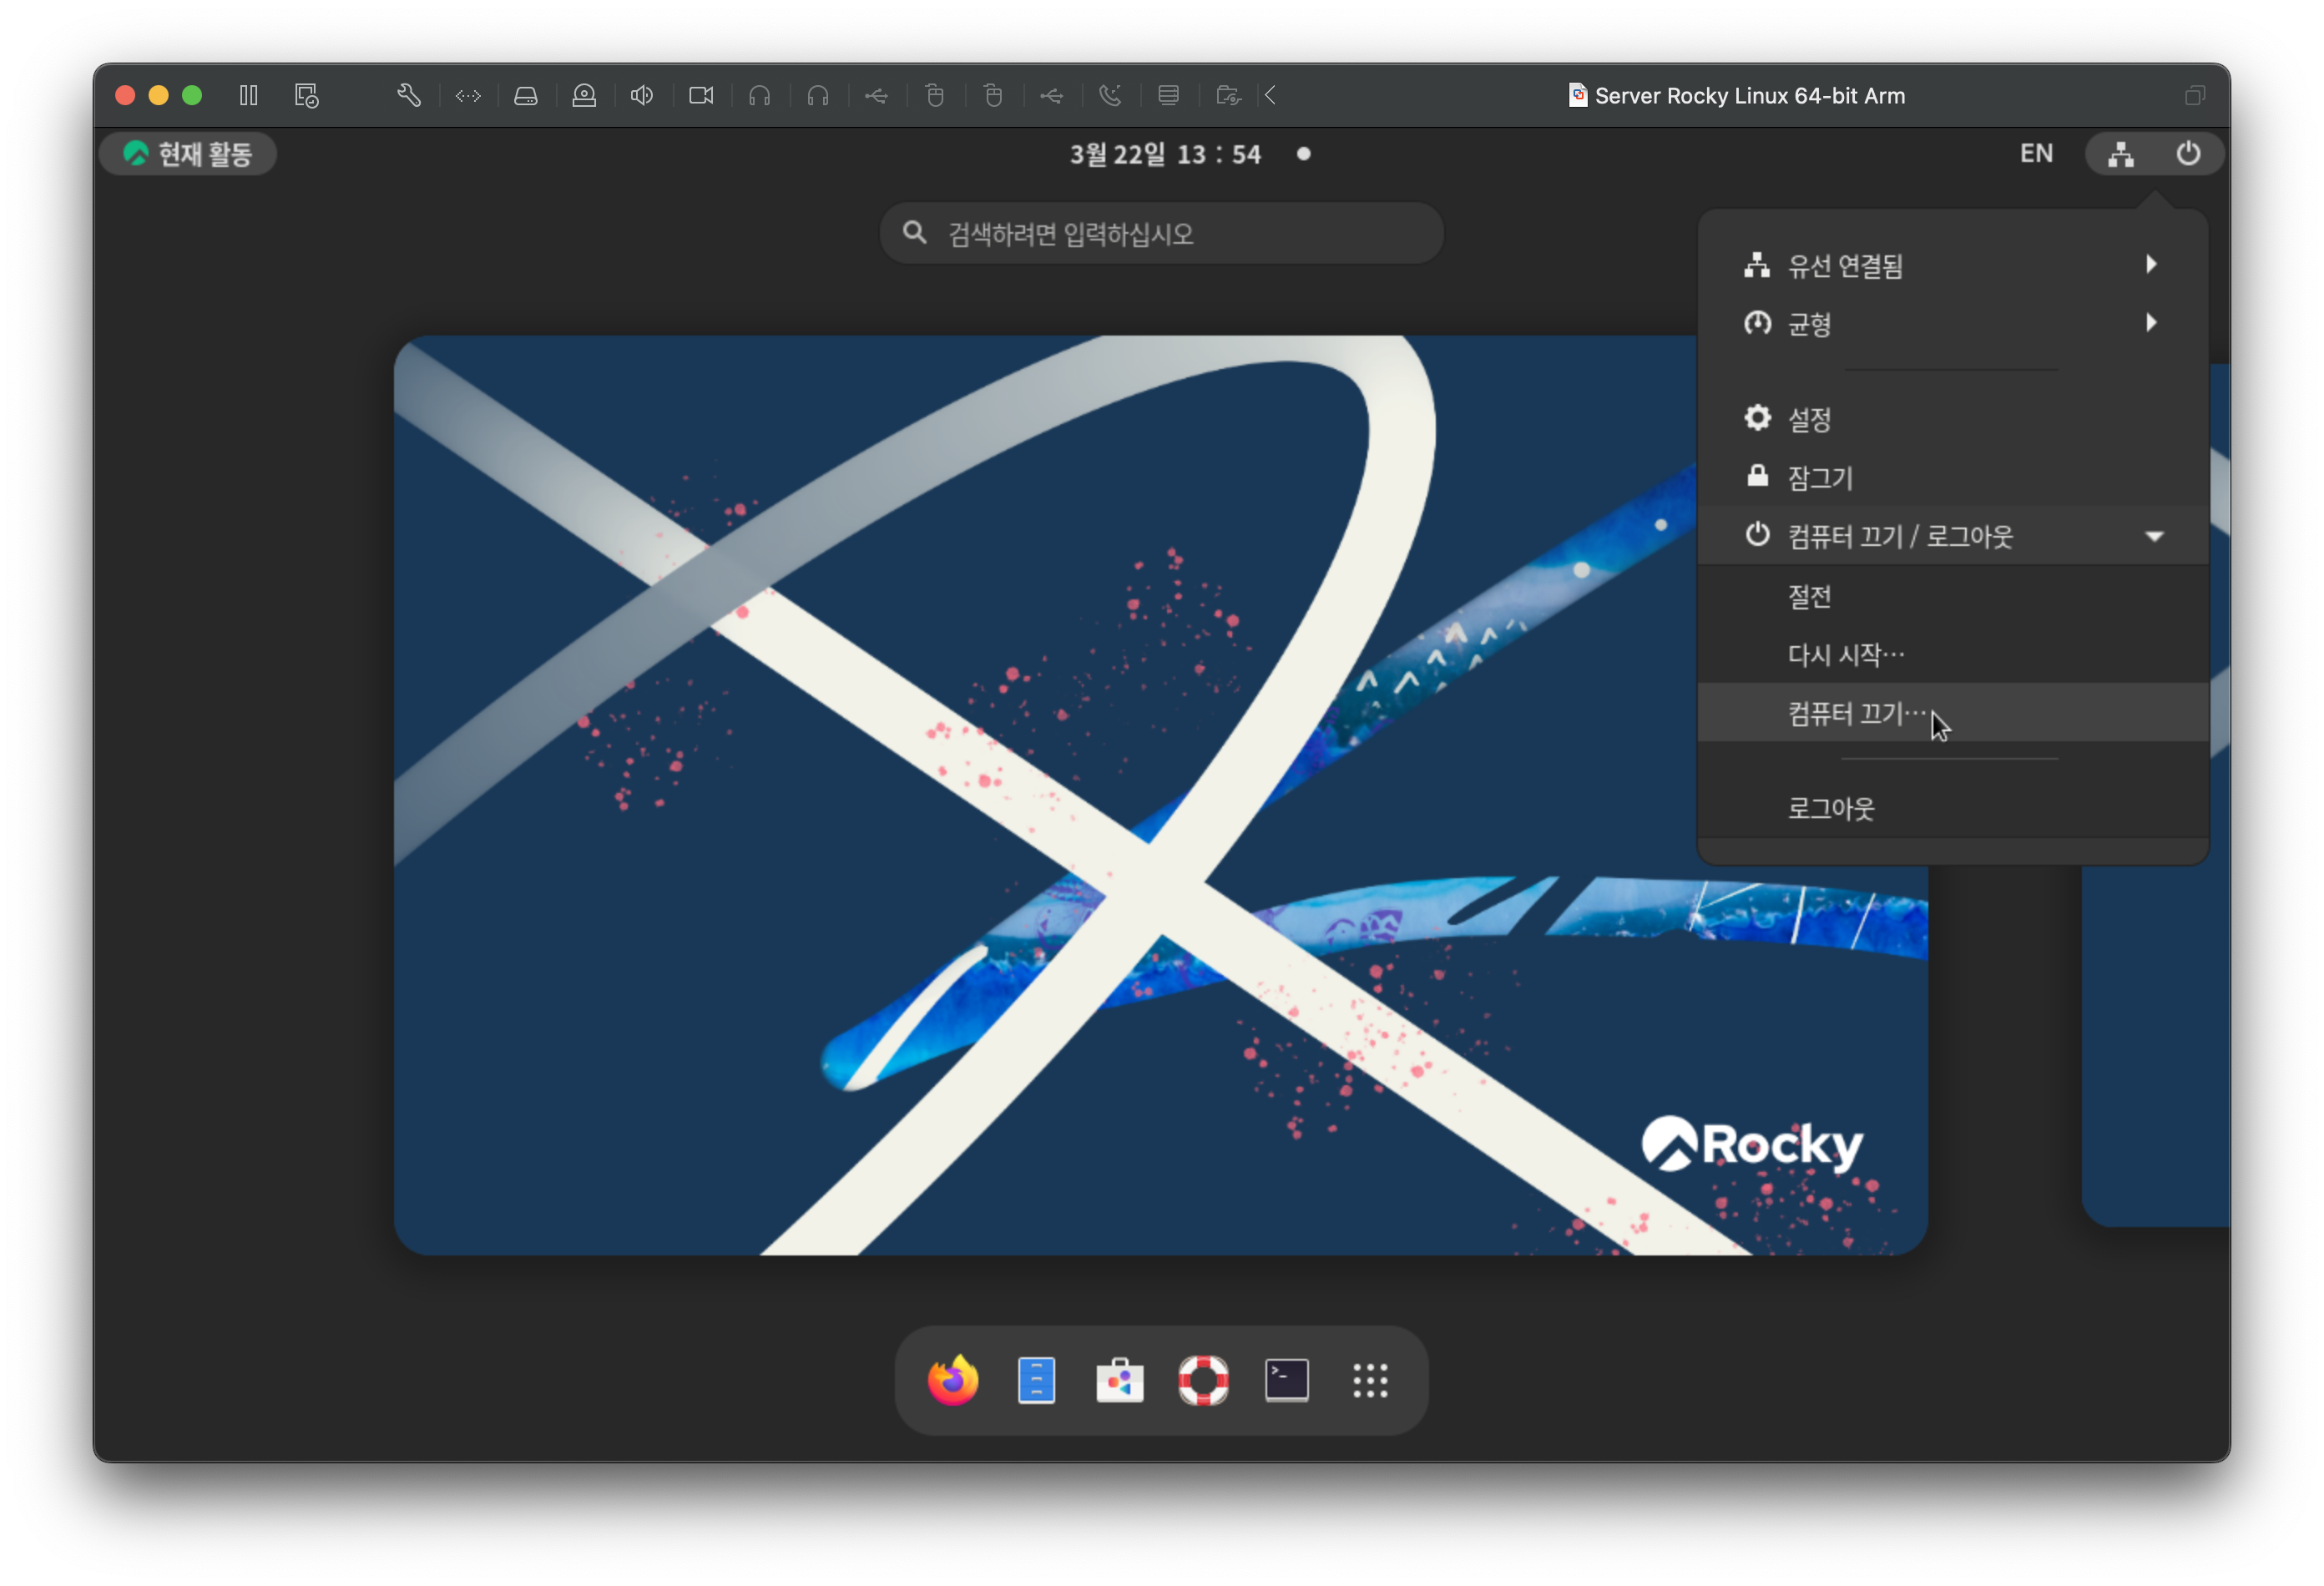Open the snapshot manager icon

pyautogui.click(x=306, y=95)
